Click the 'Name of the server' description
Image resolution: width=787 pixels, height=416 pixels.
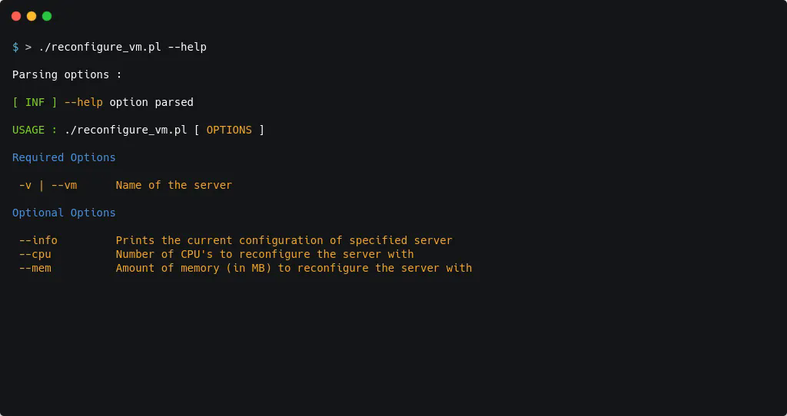click(174, 185)
